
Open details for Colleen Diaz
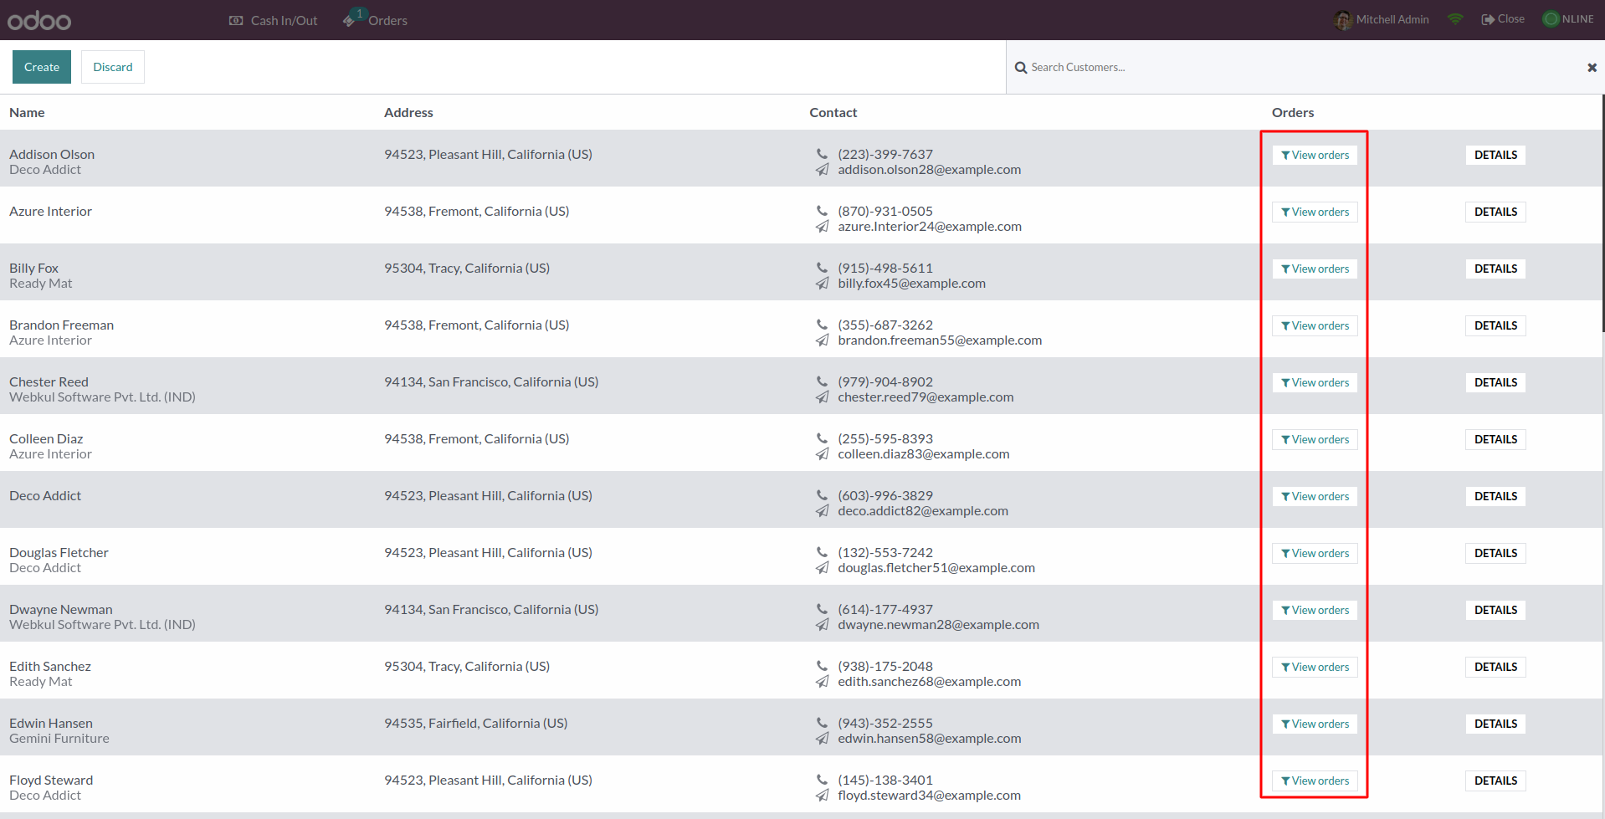pos(1495,439)
